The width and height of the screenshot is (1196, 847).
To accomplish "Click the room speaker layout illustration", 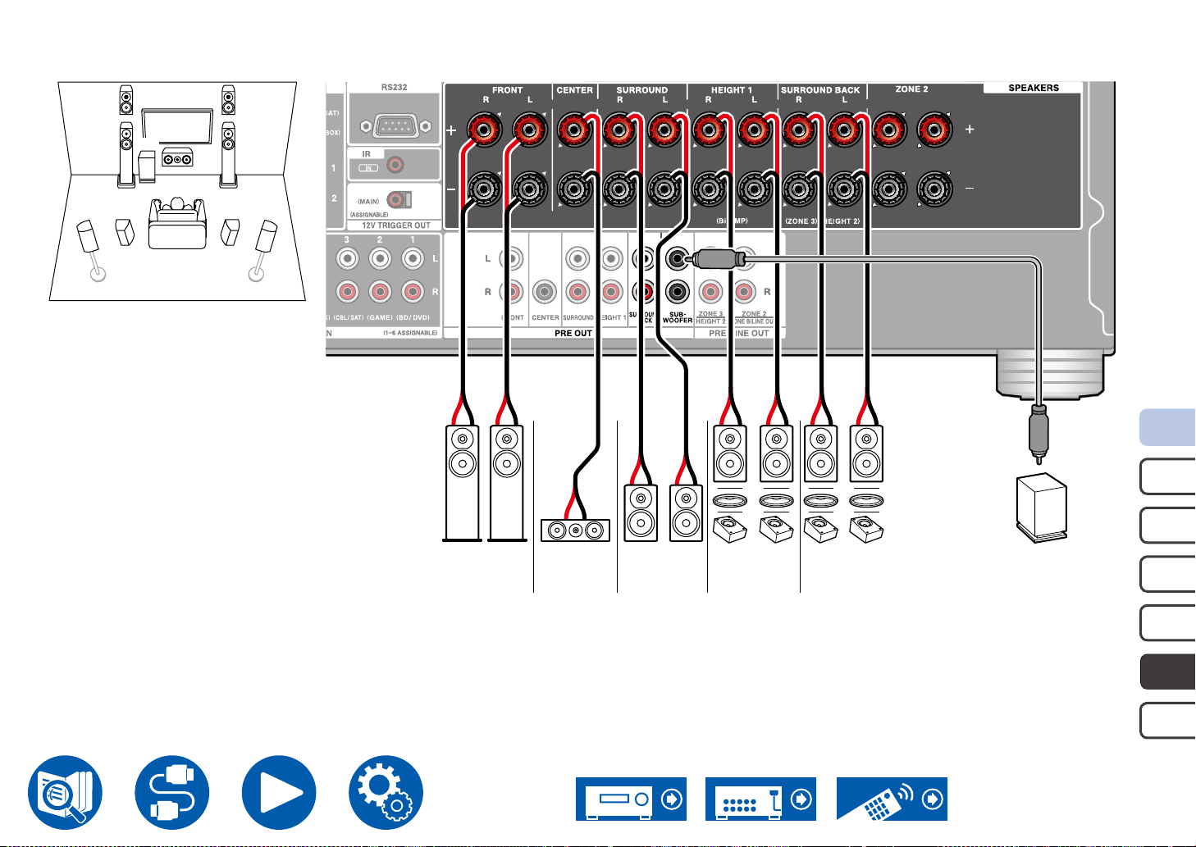I will [x=177, y=191].
